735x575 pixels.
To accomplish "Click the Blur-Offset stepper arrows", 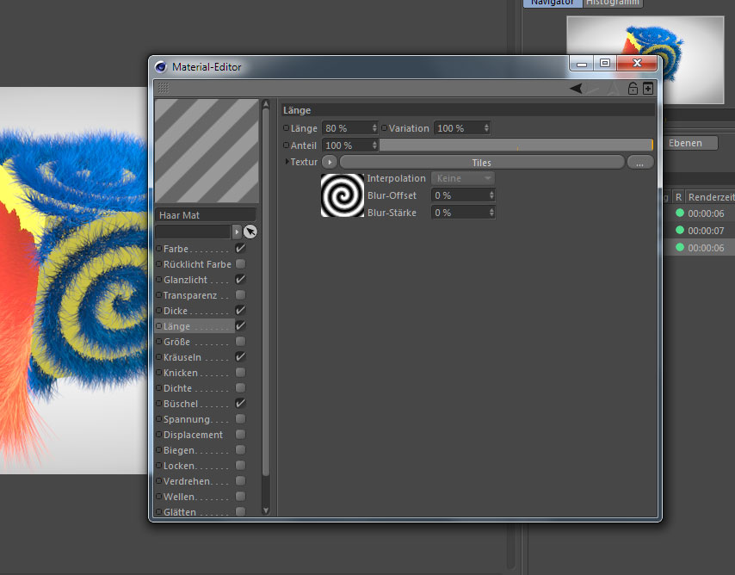I will click(491, 195).
